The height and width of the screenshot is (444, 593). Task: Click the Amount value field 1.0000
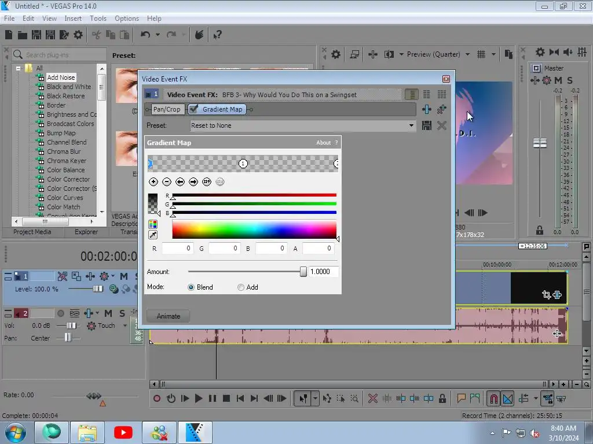[323, 272]
